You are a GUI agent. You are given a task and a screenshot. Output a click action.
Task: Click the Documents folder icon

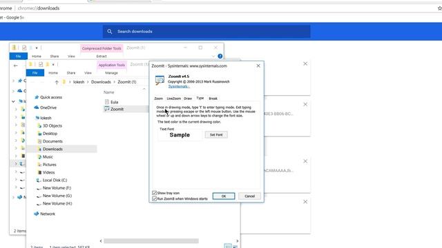(x=39, y=141)
